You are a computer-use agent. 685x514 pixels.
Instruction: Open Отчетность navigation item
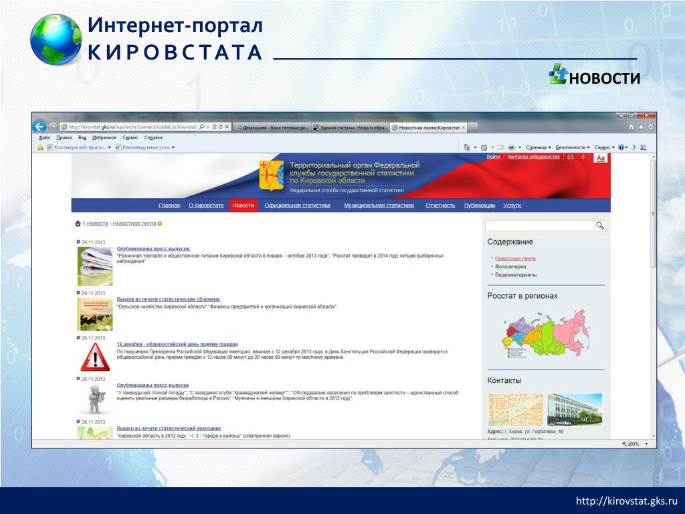click(440, 205)
